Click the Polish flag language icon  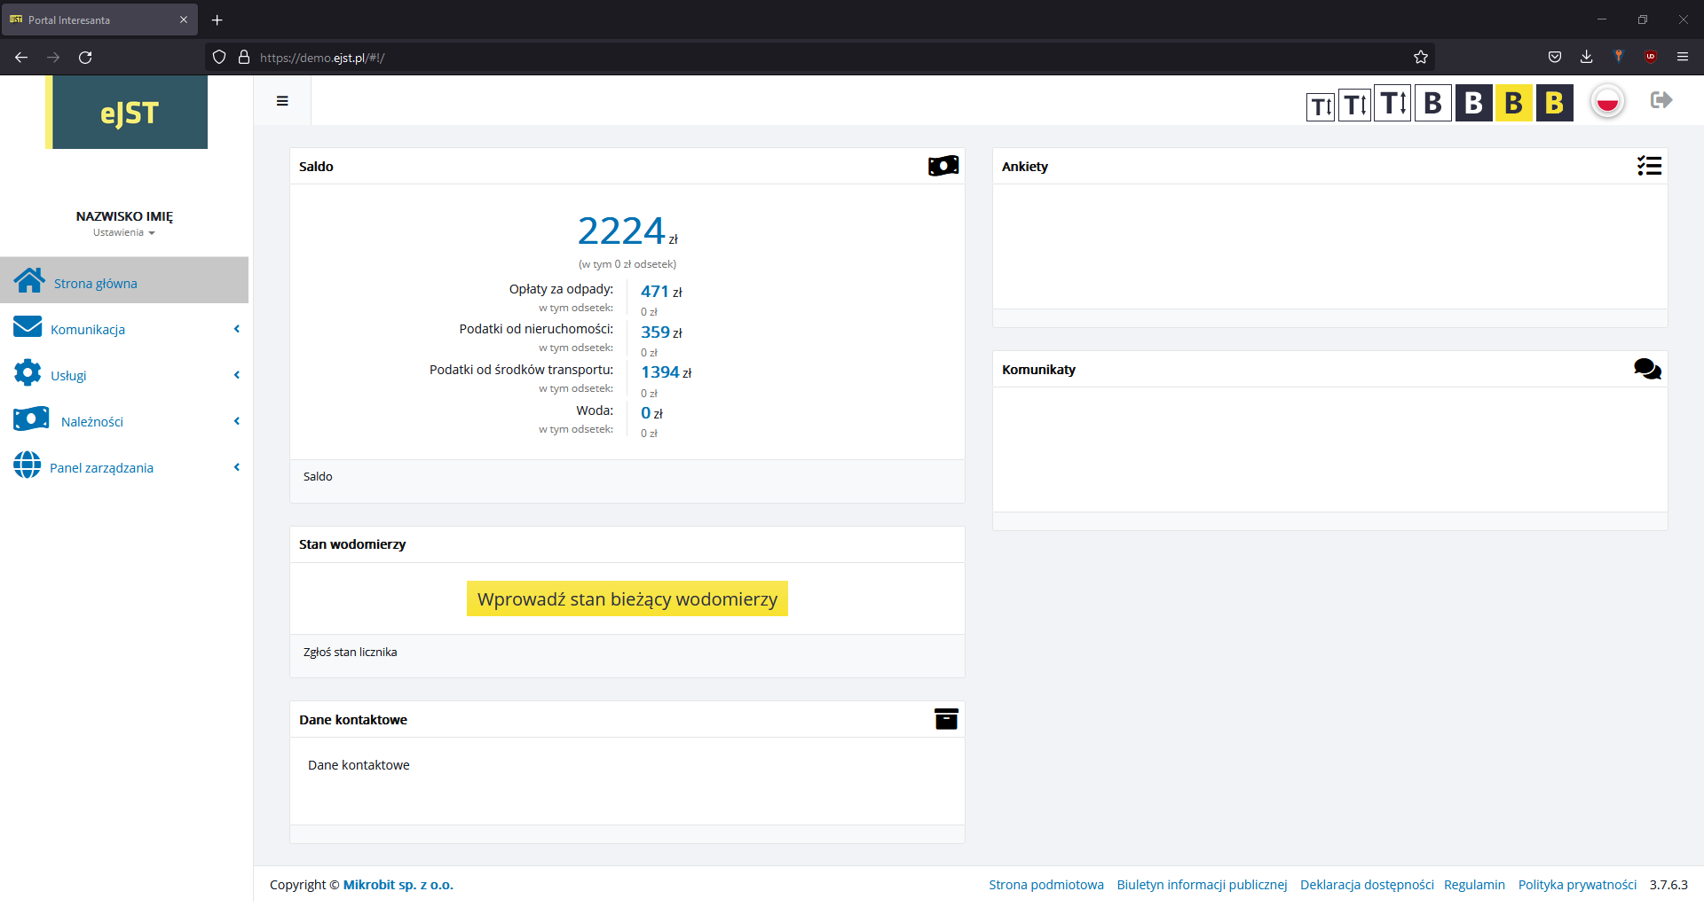(x=1607, y=102)
